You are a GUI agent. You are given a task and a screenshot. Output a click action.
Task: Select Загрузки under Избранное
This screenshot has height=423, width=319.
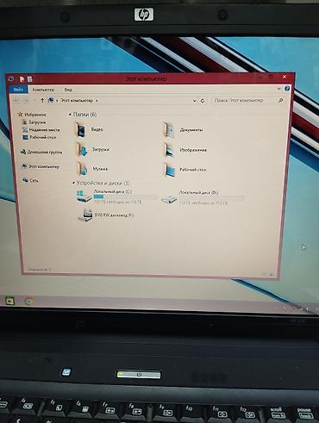tap(37, 122)
